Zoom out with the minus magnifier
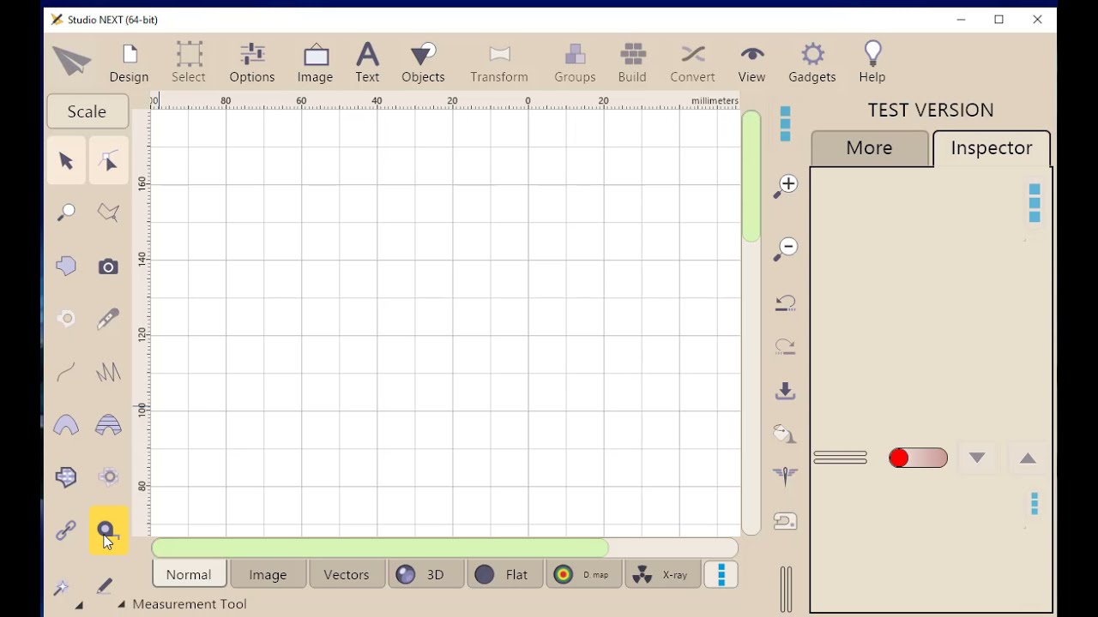Screen dimensions: 1098x617 785,249
